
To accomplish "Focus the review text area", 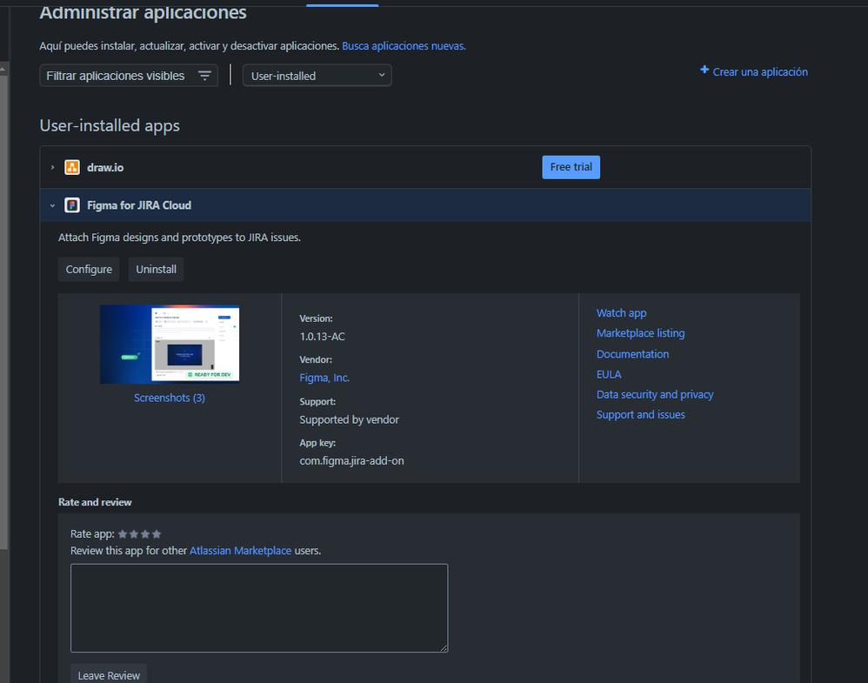I will 259,608.
